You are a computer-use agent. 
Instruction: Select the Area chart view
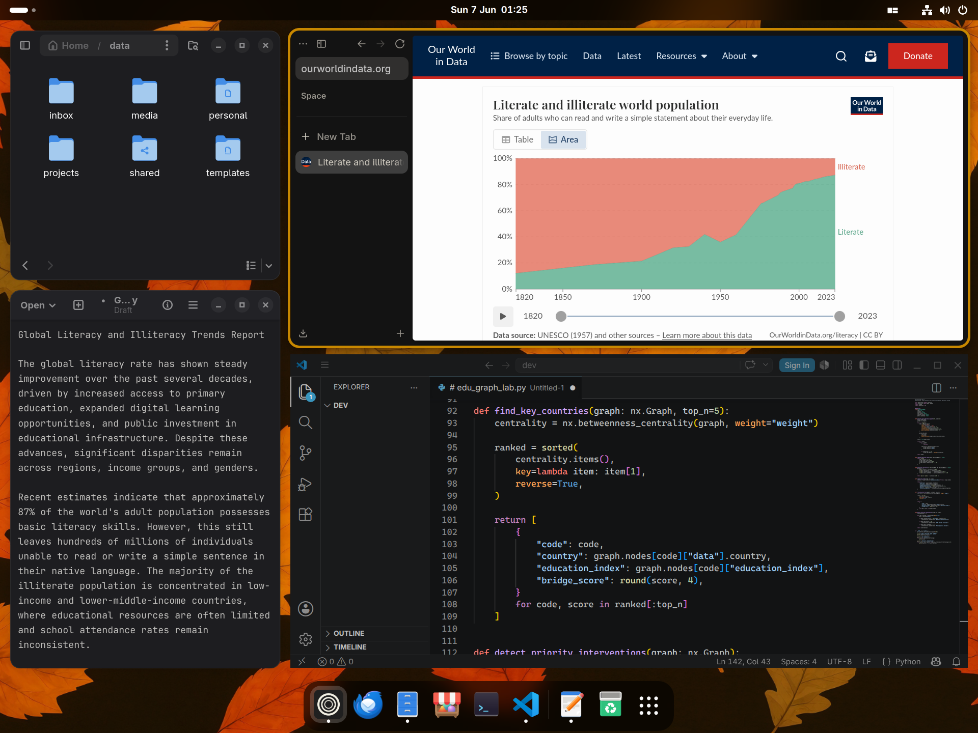(x=563, y=139)
